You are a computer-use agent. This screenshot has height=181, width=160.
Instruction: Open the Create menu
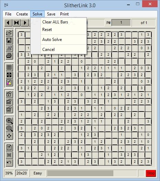pyautogui.click(x=22, y=14)
